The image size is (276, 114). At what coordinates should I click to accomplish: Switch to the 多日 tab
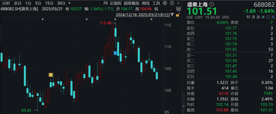point(17,3)
